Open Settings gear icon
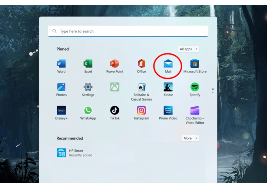Screen dimensions: 267x187 (88, 87)
